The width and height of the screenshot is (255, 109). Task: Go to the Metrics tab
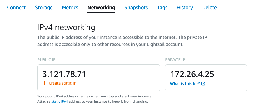click(x=70, y=8)
